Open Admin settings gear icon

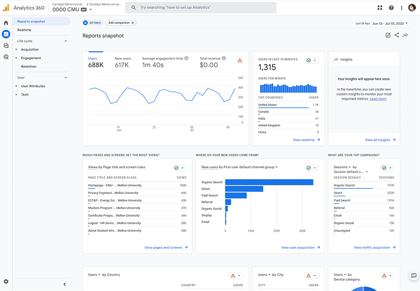click(x=6, y=281)
